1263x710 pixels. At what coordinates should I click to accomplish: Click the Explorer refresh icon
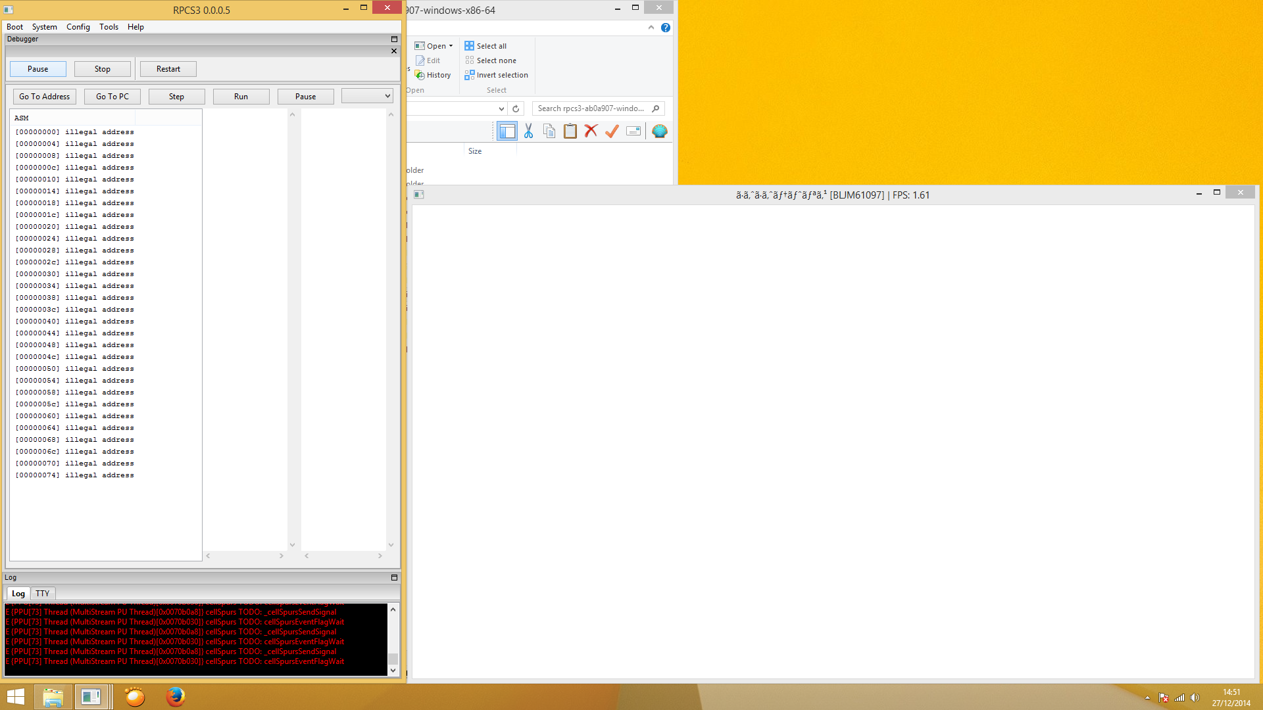pyautogui.click(x=516, y=108)
